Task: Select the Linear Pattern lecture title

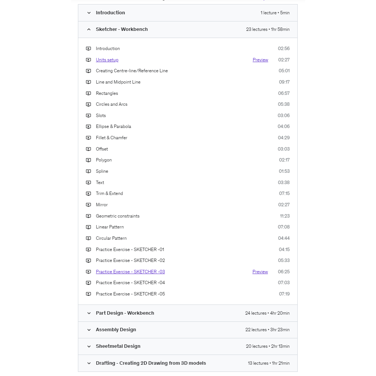Action: click(110, 227)
